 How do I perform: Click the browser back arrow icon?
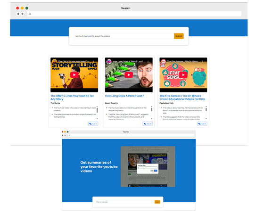point(18,14)
